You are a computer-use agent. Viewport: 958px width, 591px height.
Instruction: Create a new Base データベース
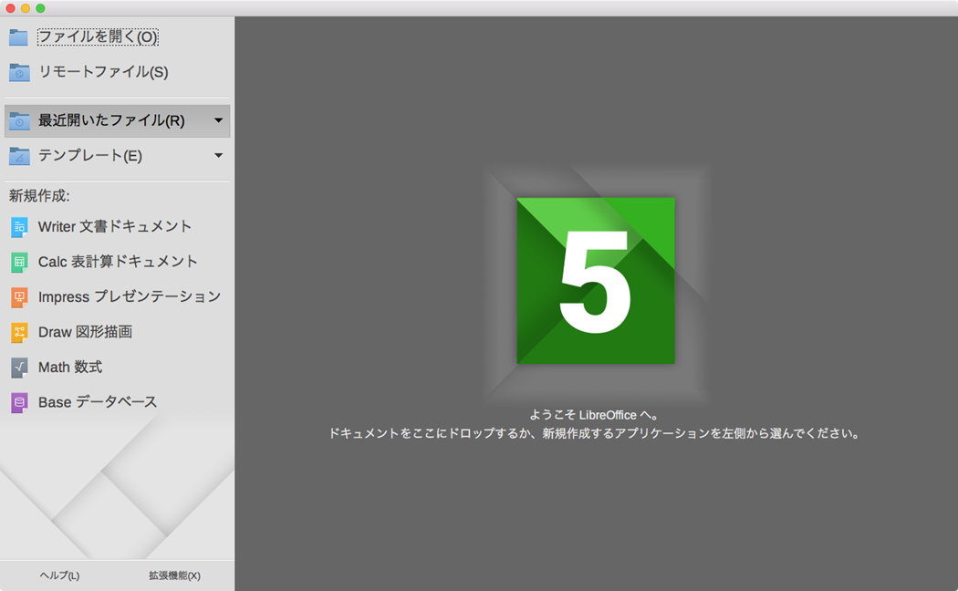(x=98, y=402)
